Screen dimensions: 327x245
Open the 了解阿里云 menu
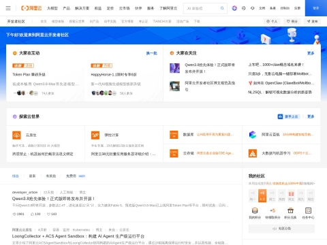point(168,8)
